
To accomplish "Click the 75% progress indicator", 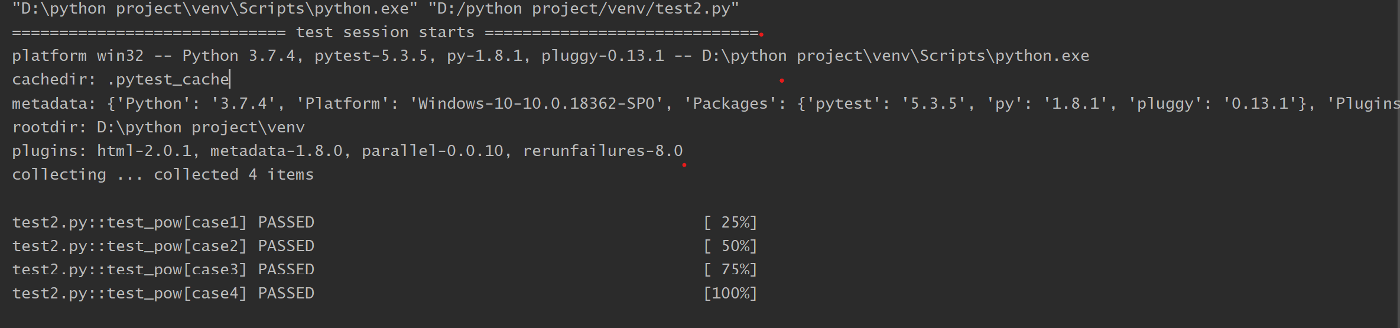I will pos(730,269).
